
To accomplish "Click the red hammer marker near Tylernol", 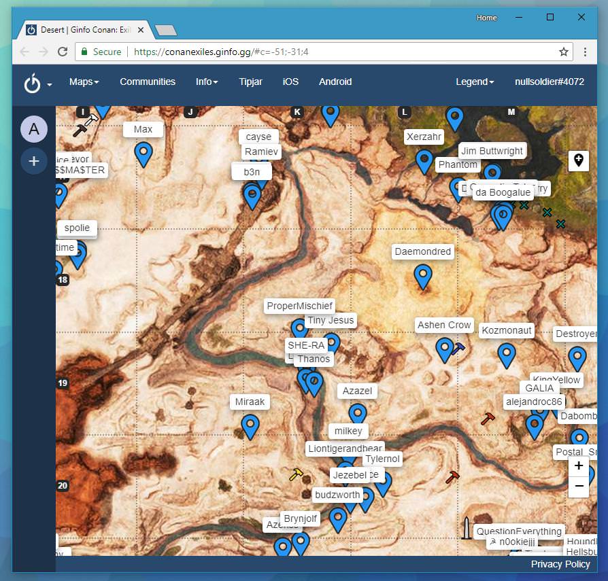I will [x=452, y=477].
